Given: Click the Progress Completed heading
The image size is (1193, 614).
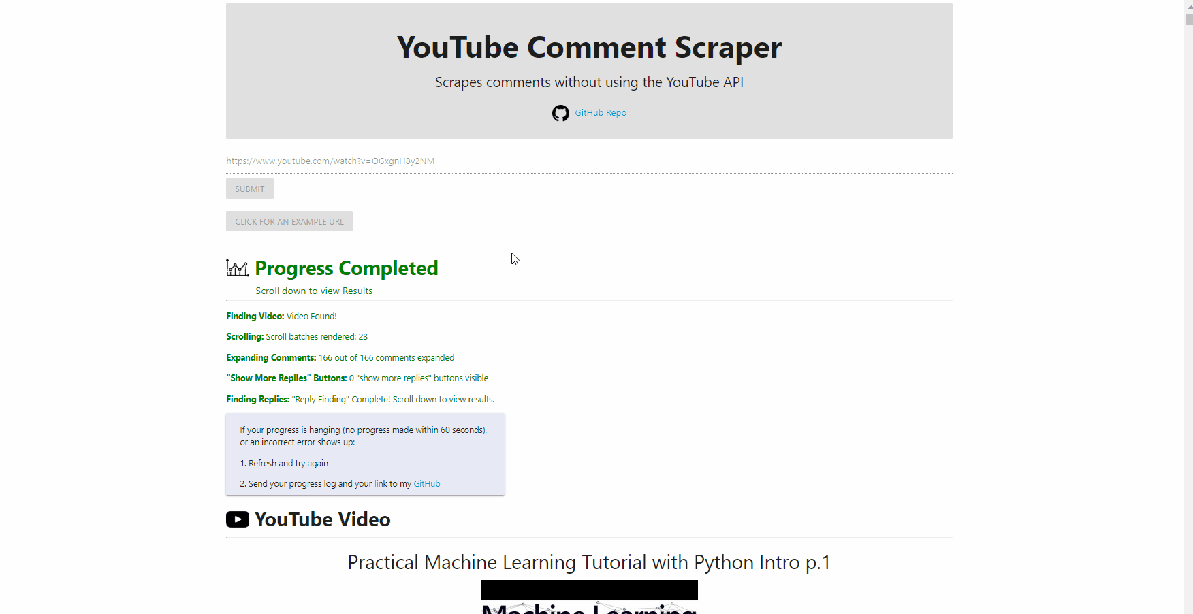Looking at the screenshot, I should click(347, 268).
